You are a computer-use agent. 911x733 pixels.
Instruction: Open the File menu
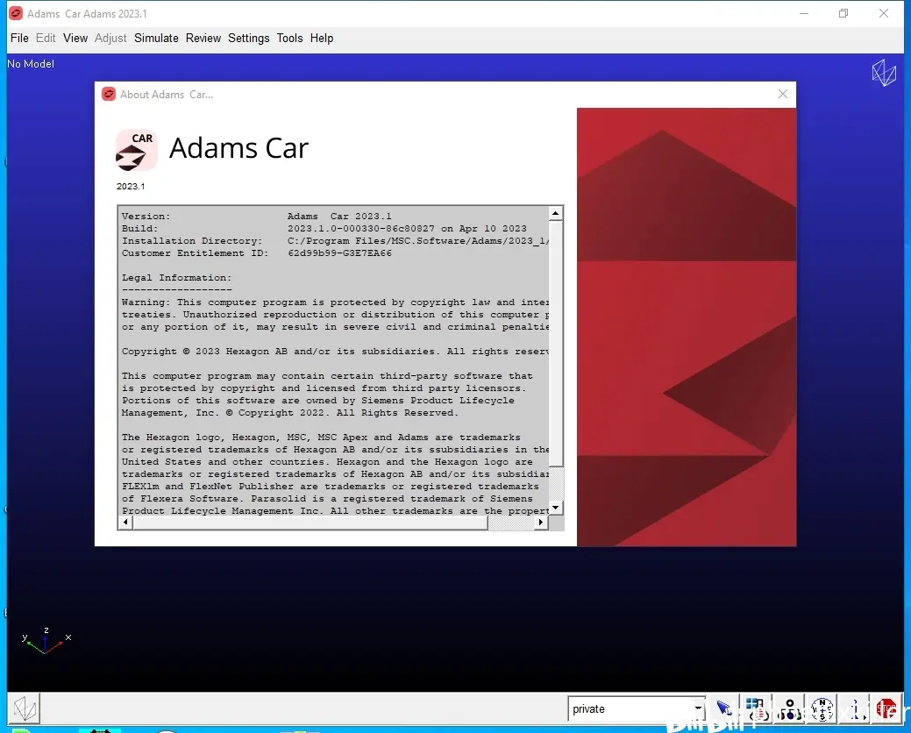click(x=19, y=39)
